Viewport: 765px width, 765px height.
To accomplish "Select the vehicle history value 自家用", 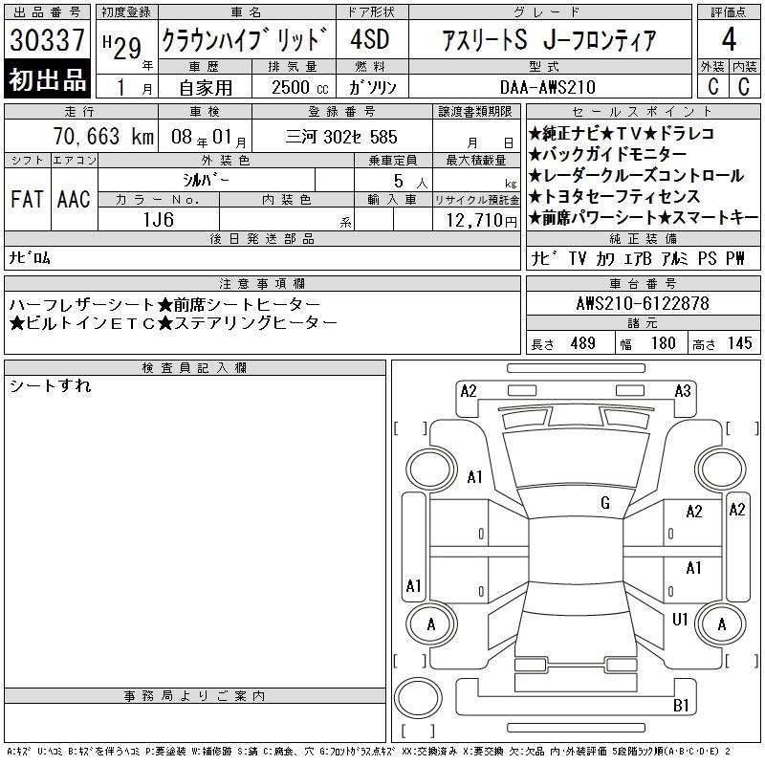I will click(205, 88).
